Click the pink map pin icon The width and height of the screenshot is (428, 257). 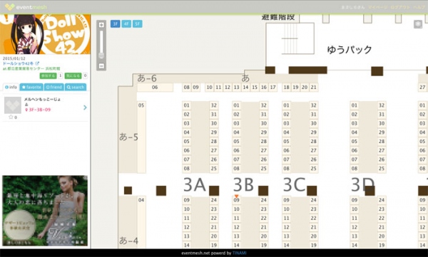(26, 110)
